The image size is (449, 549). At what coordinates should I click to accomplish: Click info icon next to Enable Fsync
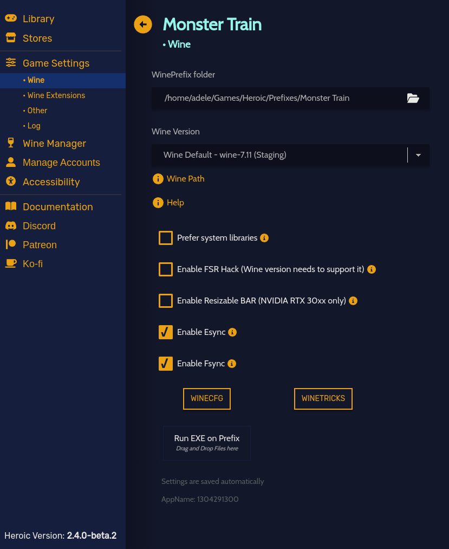pos(232,364)
